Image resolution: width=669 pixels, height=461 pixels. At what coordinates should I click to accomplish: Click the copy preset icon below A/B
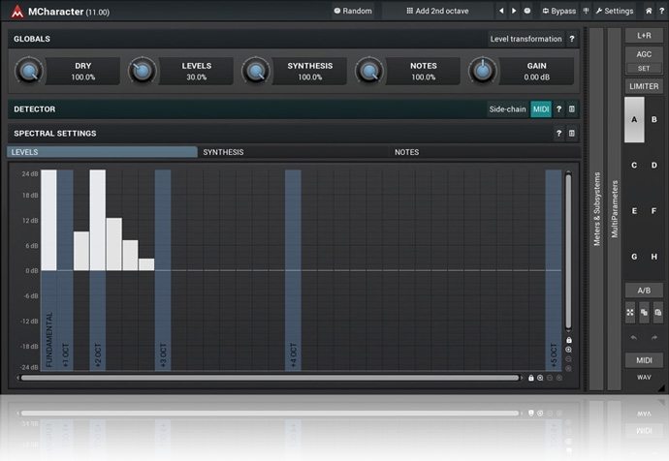[x=644, y=311]
